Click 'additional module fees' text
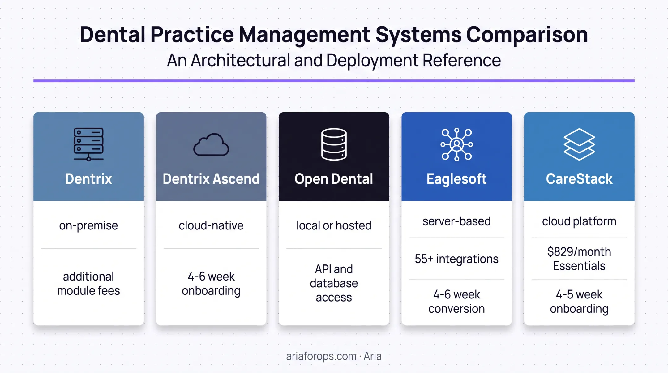This screenshot has width=668, height=373. click(88, 284)
